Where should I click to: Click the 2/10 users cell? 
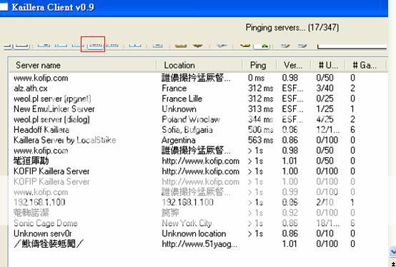point(325,202)
